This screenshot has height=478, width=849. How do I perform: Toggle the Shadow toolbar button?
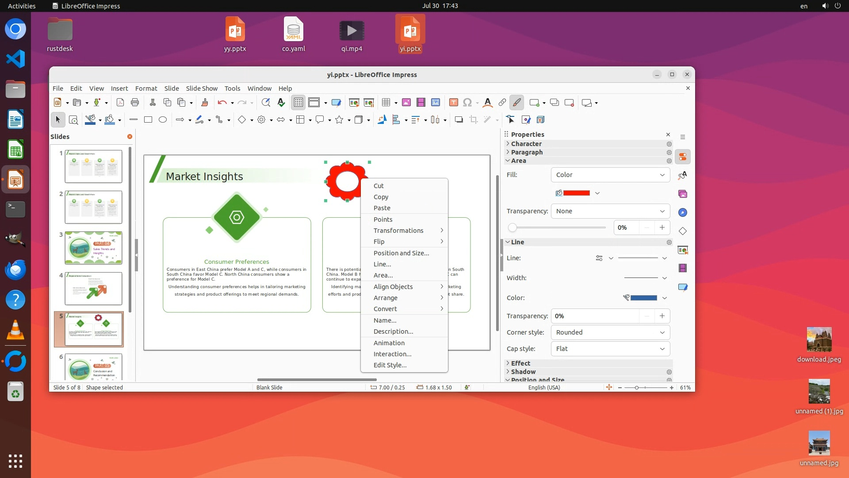tap(459, 119)
